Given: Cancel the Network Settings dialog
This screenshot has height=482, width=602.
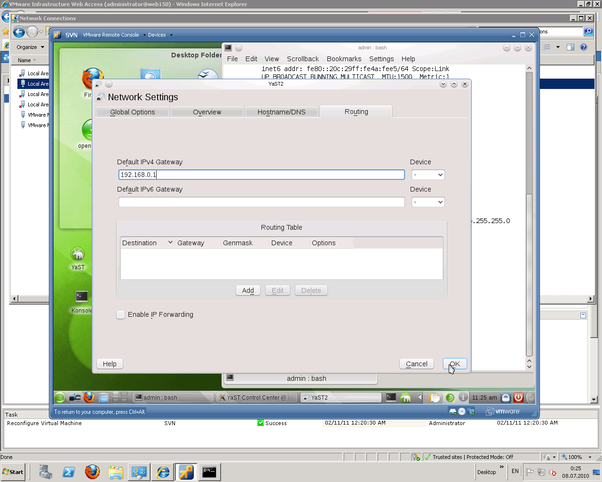Looking at the screenshot, I should tap(417, 364).
